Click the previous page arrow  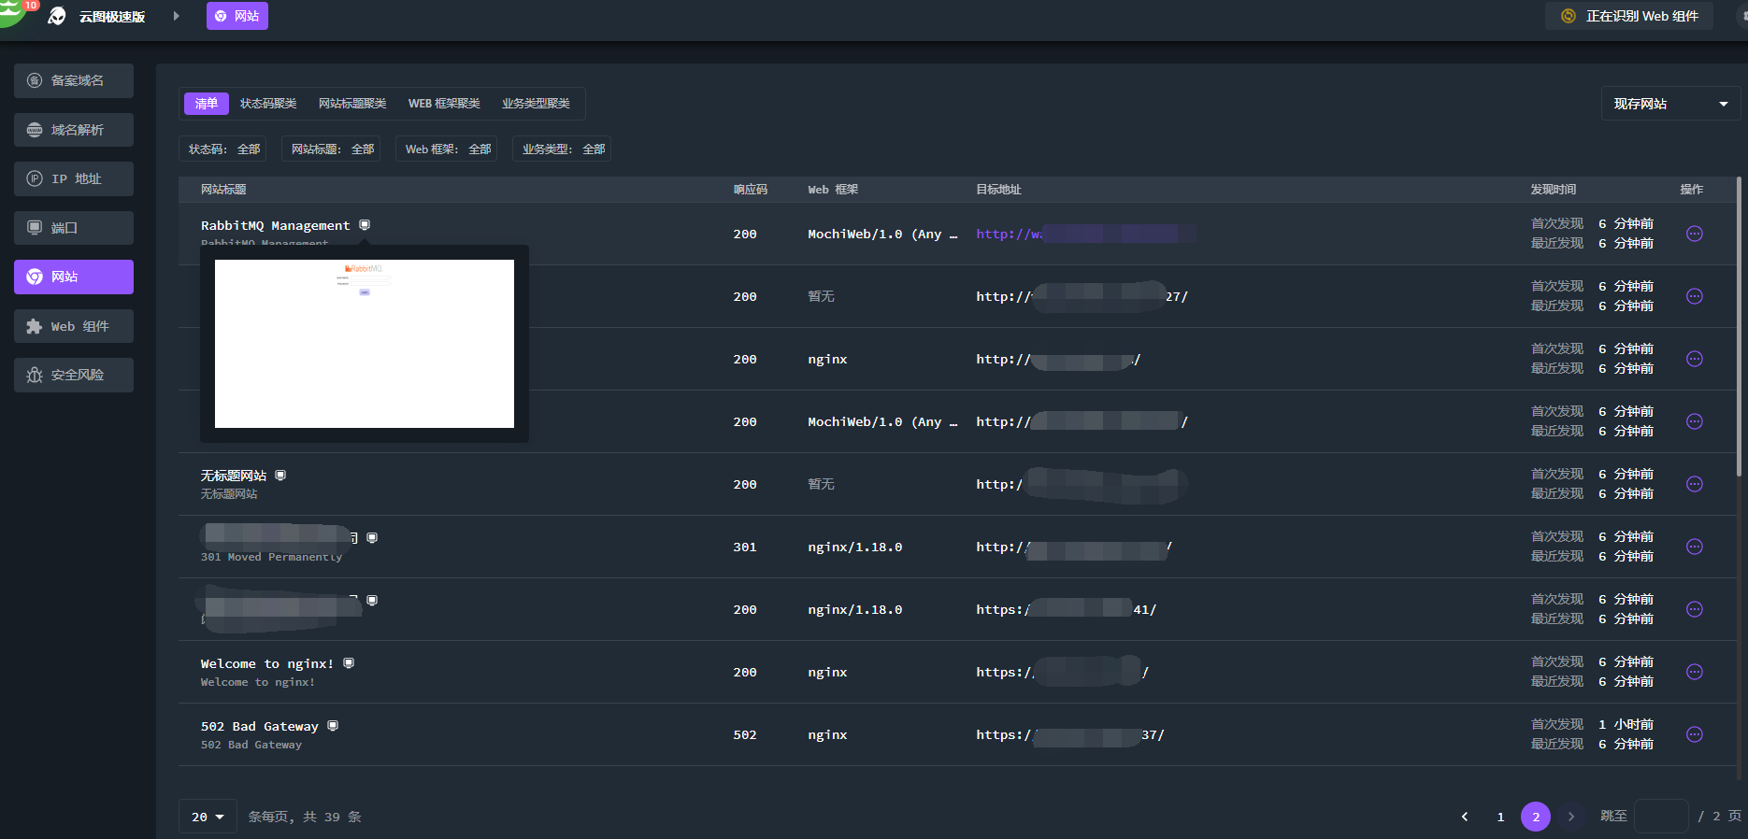[x=1465, y=817]
